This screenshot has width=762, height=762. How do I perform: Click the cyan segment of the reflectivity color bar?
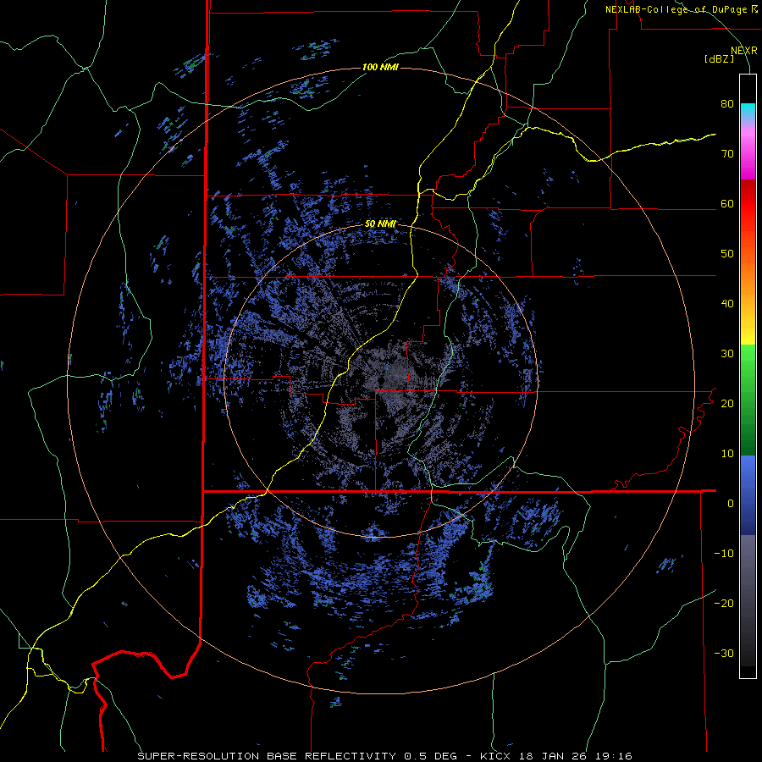point(748,110)
